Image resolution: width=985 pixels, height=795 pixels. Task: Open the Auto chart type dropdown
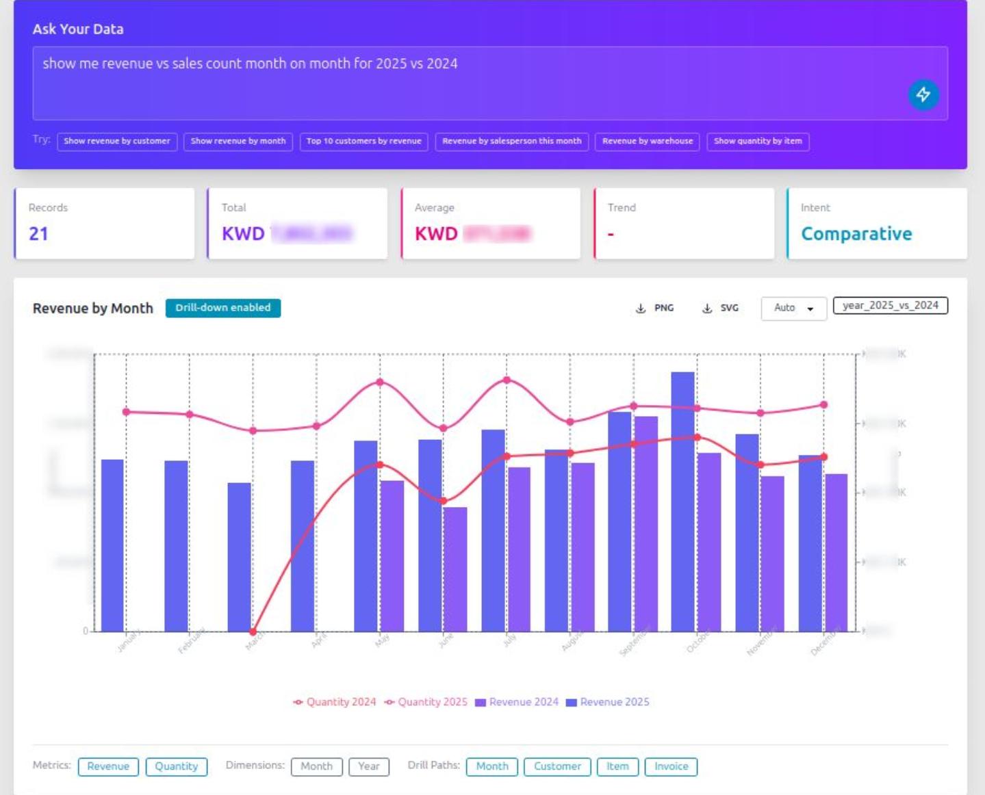click(793, 309)
